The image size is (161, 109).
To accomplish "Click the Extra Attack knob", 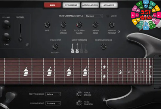I will click(63, 25).
